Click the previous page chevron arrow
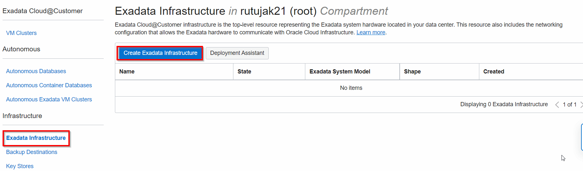 tap(557, 105)
